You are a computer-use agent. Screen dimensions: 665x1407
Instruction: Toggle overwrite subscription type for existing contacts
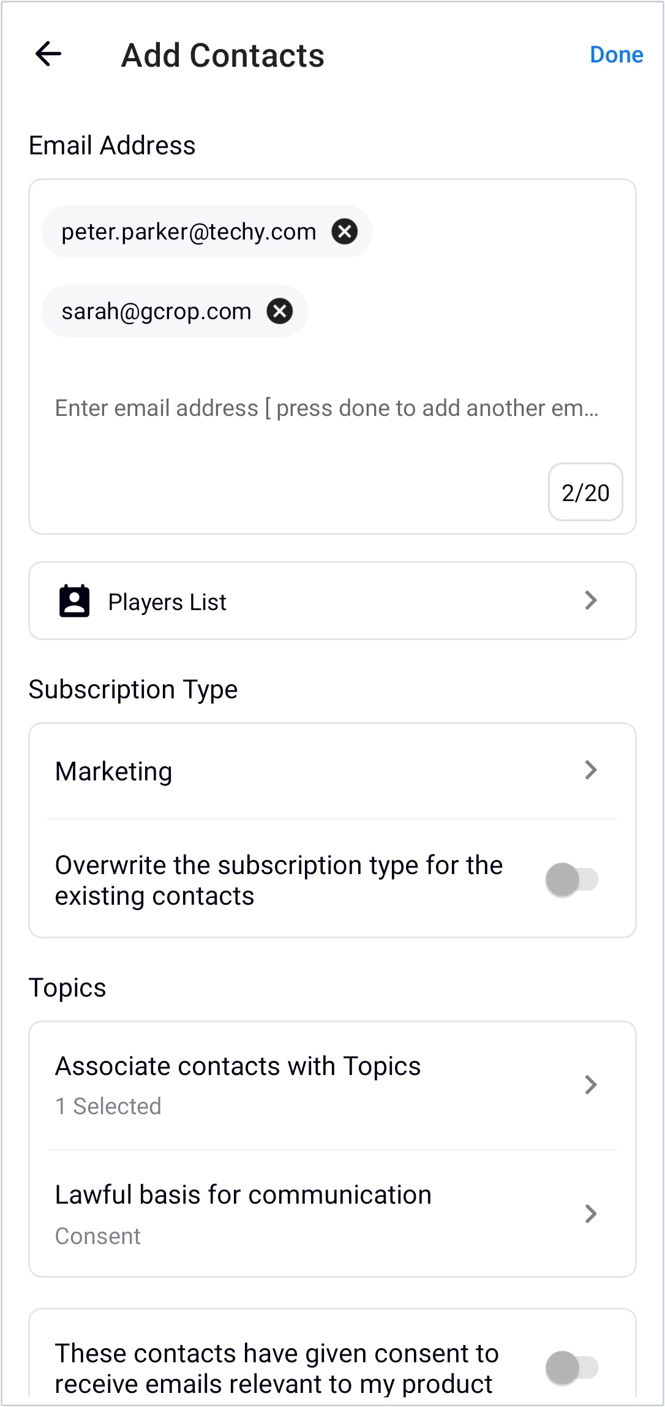[573, 880]
